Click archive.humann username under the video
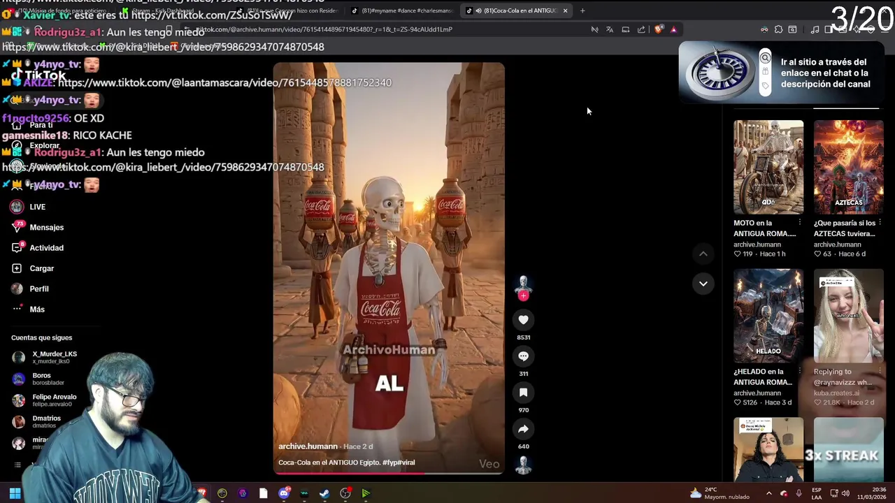Viewport: 895px width, 503px height. pos(308,446)
